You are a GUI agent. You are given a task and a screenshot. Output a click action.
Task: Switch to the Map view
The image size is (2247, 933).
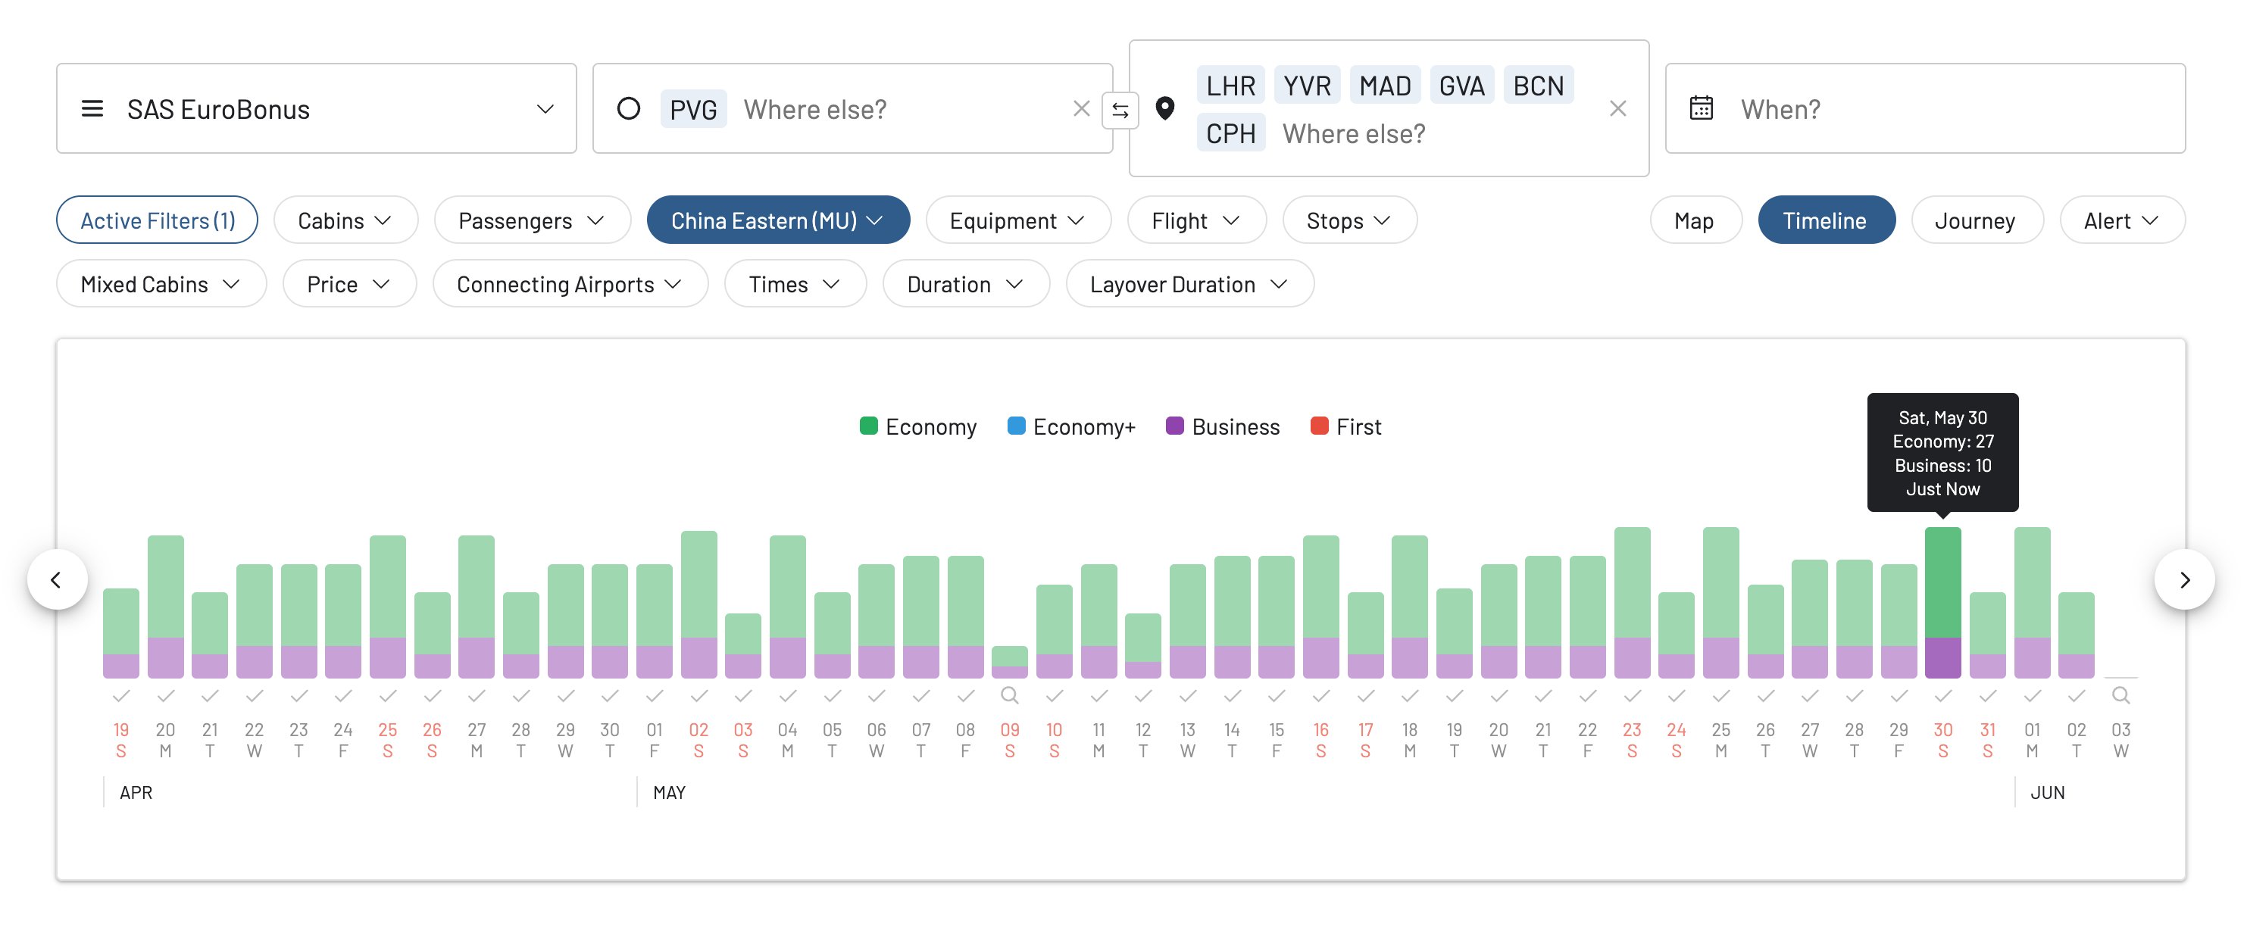point(1694,220)
